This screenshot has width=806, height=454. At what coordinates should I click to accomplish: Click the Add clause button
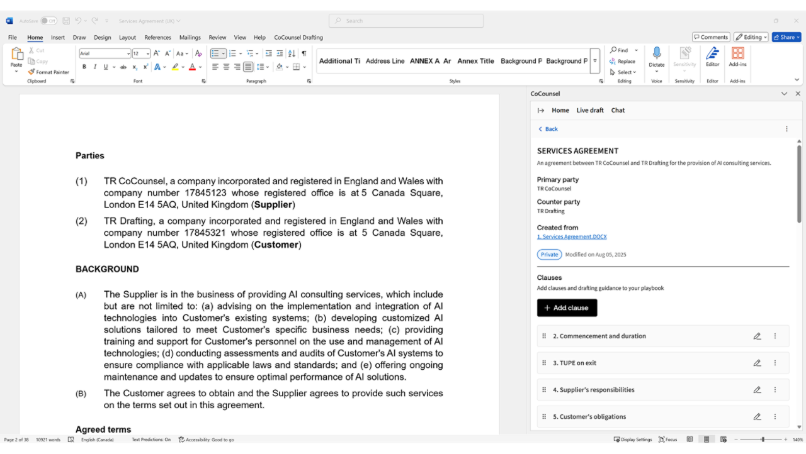coord(567,307)
